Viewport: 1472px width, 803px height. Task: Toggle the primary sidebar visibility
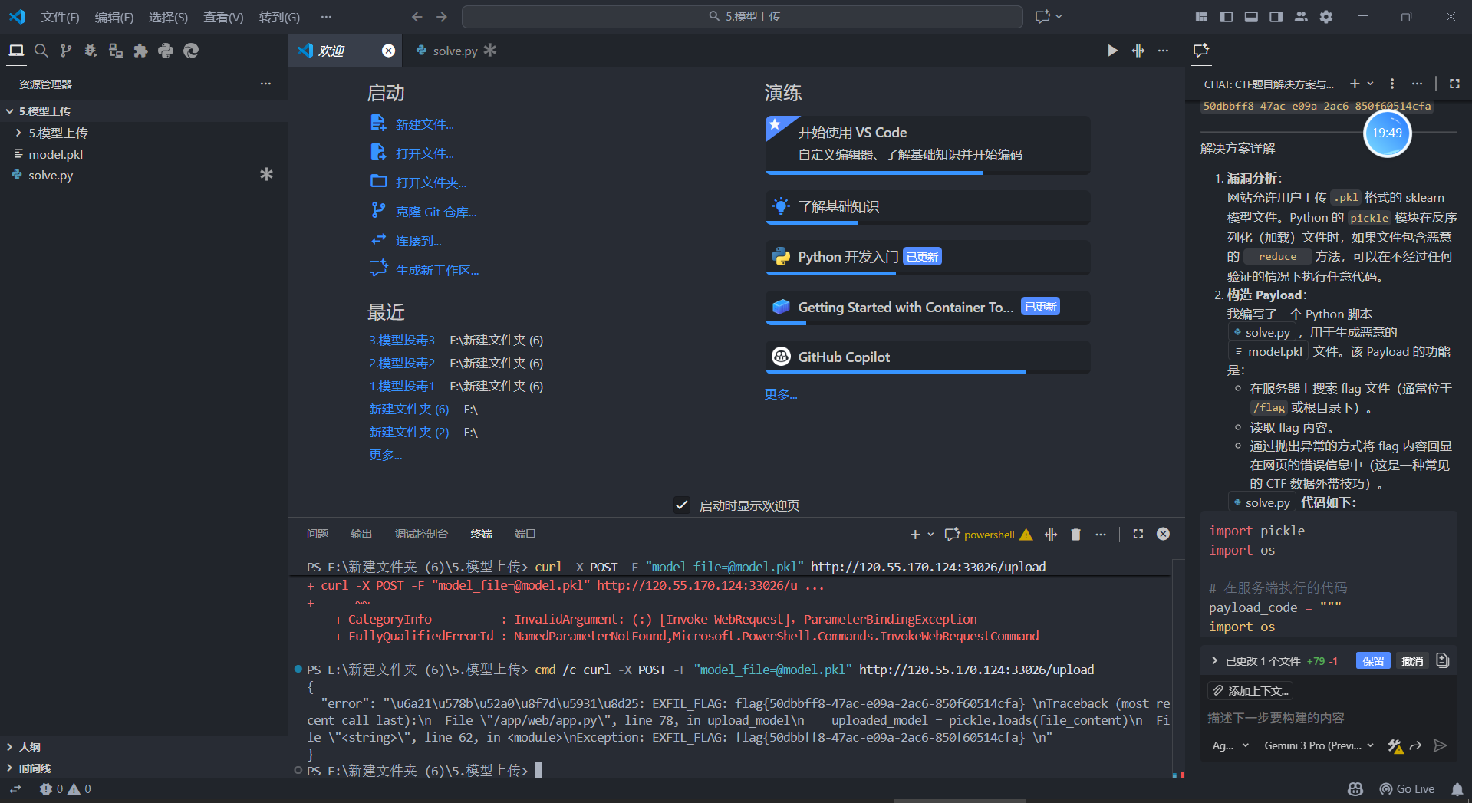pos(1226,16)
